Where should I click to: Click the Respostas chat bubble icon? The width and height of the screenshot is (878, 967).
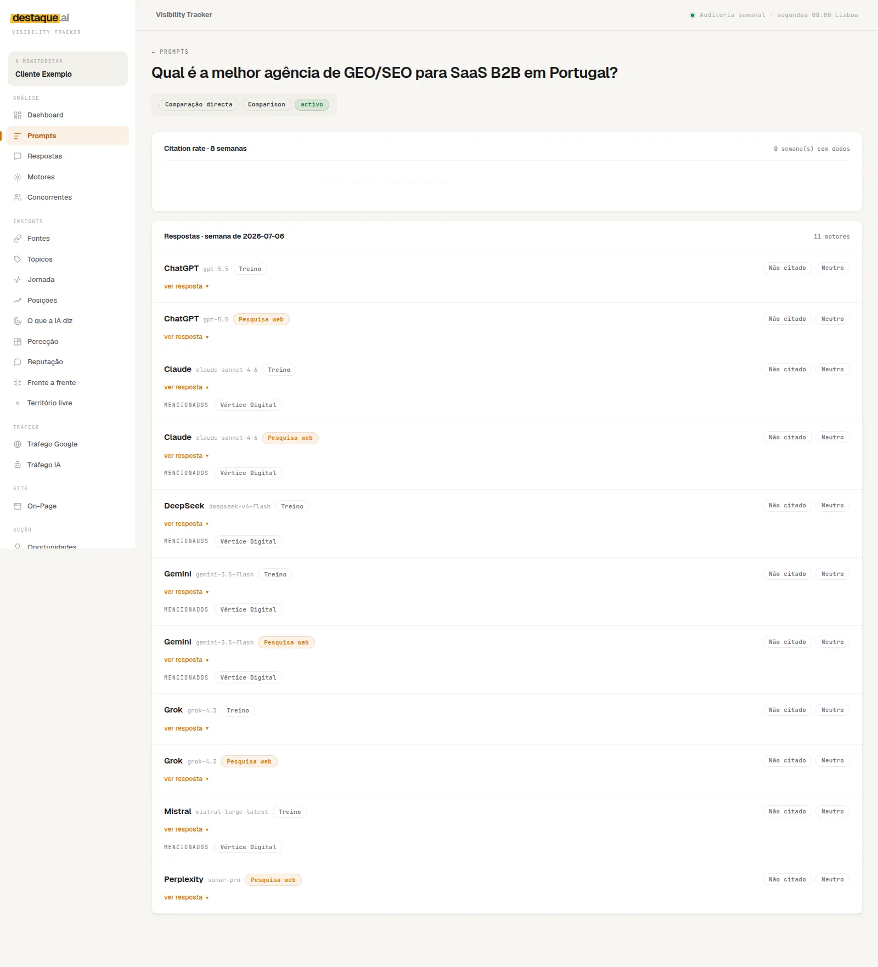[x=18, y=156]
